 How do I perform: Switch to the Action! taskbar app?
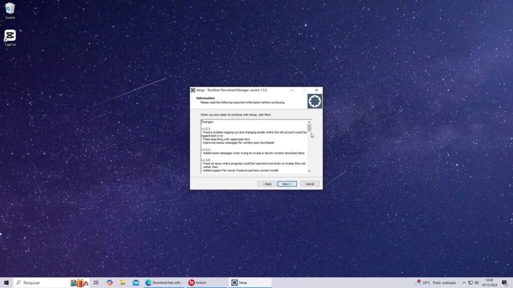[x=207, y=283]
